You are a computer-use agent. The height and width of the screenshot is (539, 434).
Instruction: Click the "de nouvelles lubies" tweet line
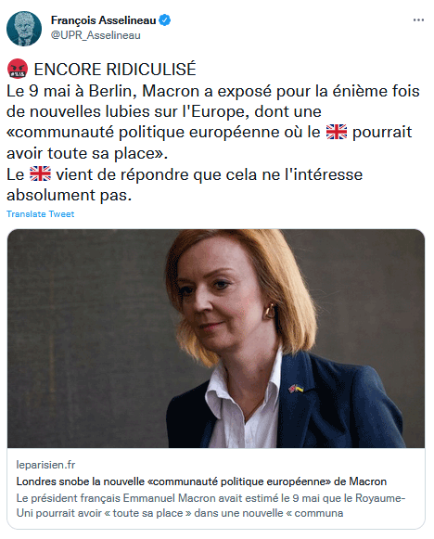click(x=164, y=111)
